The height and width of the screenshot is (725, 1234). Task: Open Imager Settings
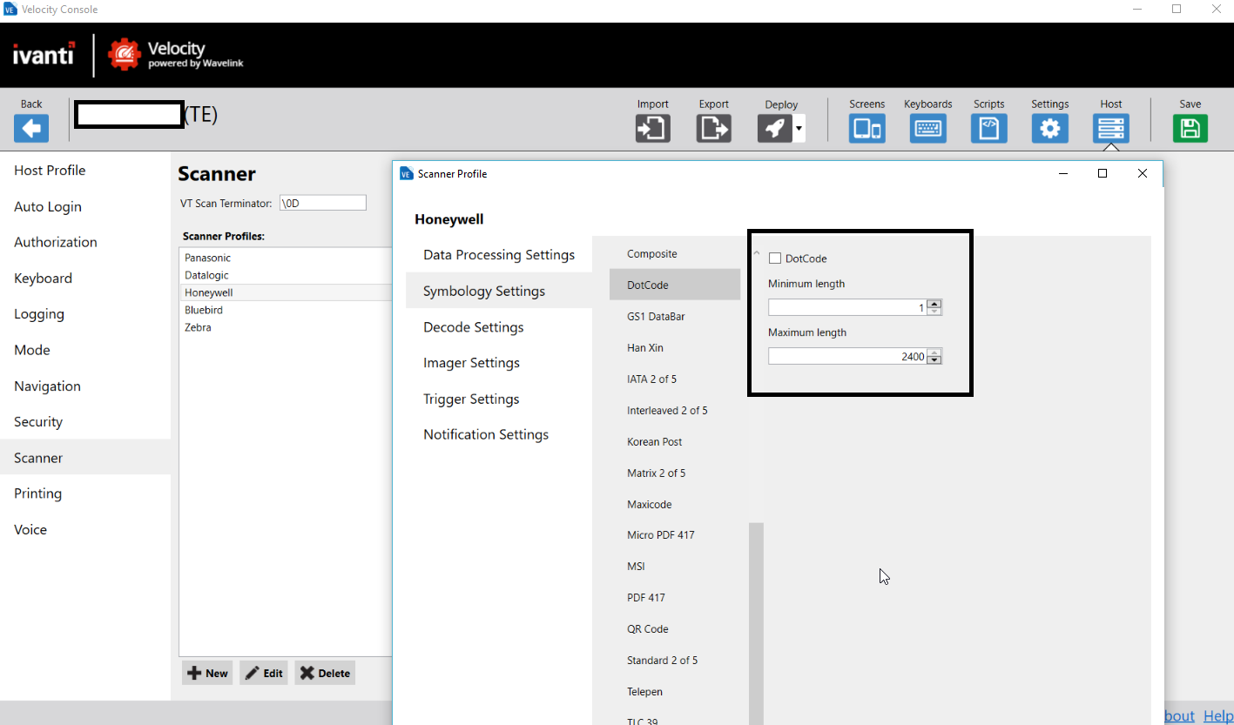pyautogui.click(x=471, y=362)
